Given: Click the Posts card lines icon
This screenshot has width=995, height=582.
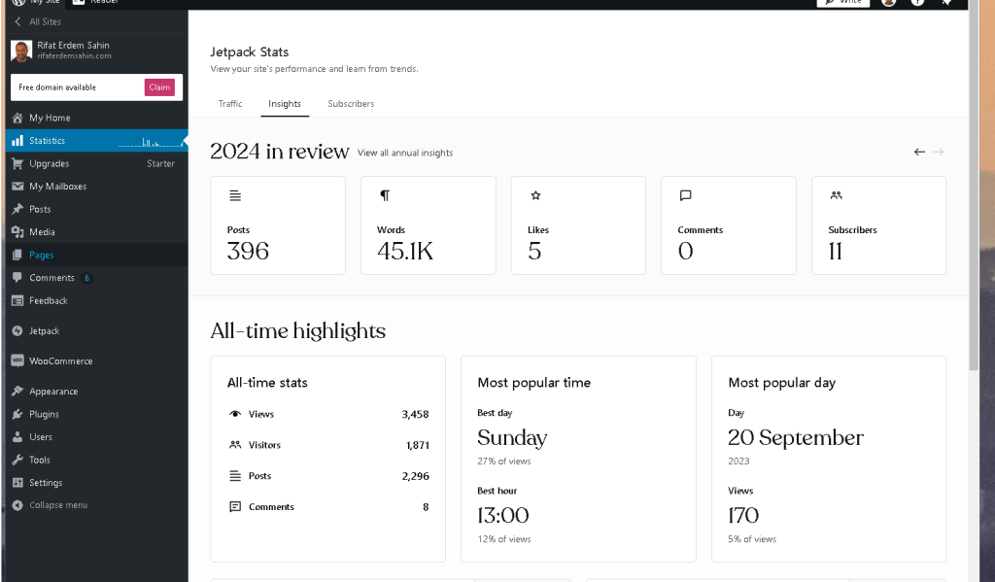Looking at the screenshot, I should 235,195.
